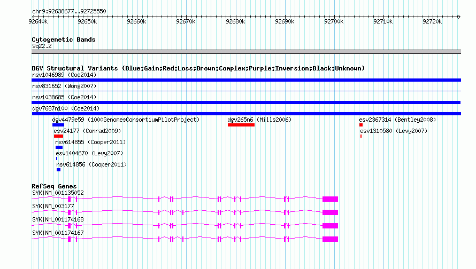
Task: Click the blue gain bar under nsv1046989
Action: [x=246, y=80]
